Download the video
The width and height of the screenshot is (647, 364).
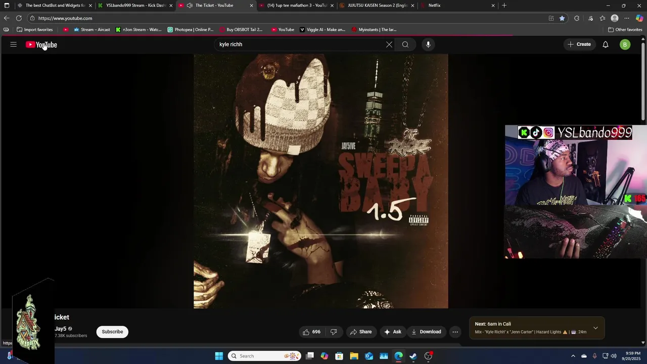427,332
